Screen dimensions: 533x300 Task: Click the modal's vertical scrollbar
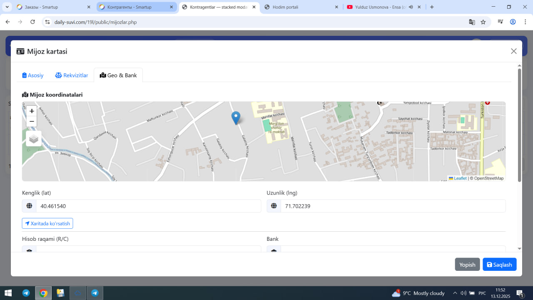coord(519,125)
